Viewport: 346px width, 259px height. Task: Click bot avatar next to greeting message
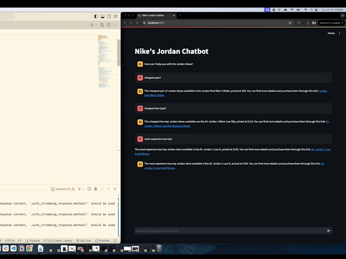[x=140, y=64]
